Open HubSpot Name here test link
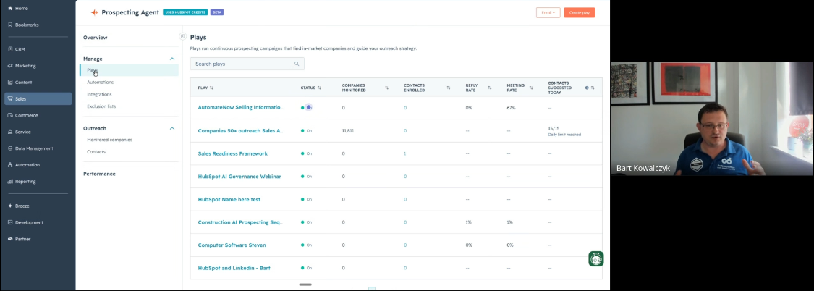The width and height of the screenshot is (814, 291). tap(229, 200)
